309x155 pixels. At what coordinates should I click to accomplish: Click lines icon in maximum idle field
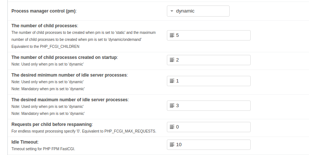point(172,106)
